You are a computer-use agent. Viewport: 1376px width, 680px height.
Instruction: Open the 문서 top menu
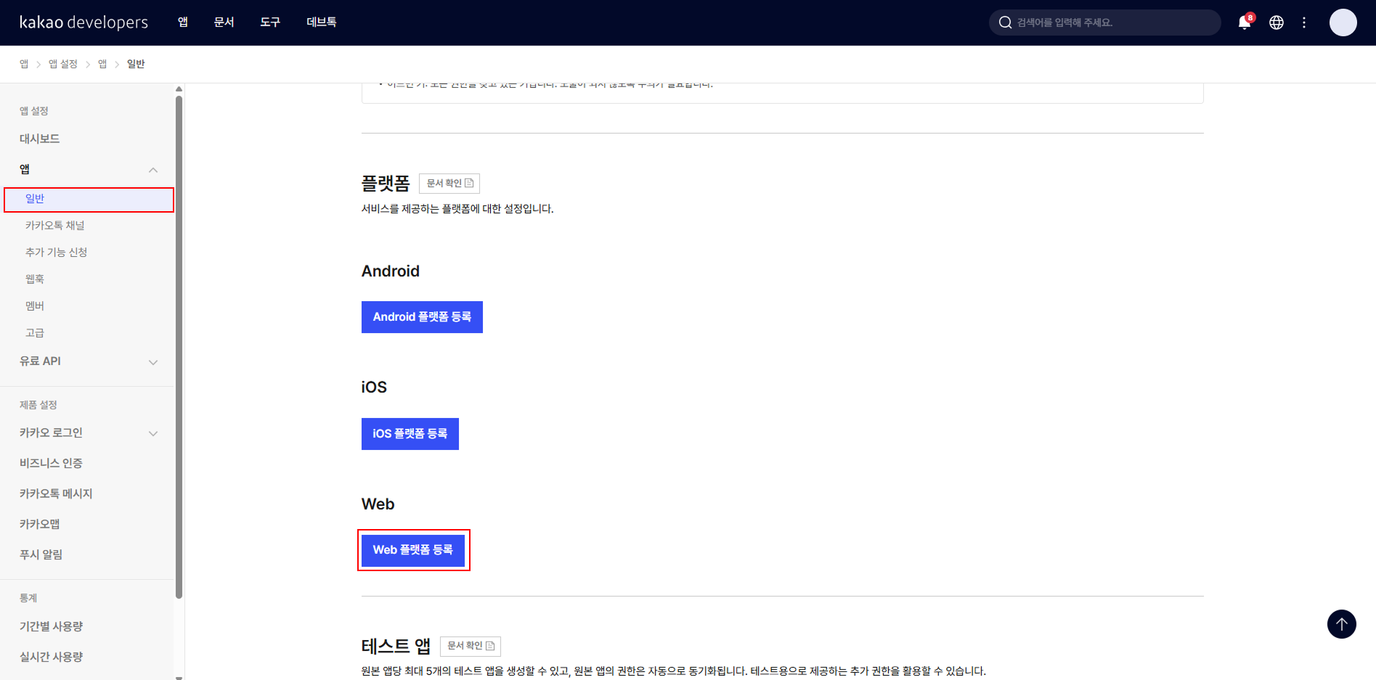pyautogui.click(x=224, y=22)
